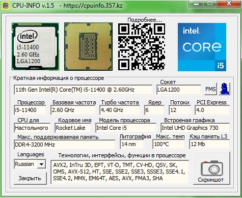Click the DDR4-3200 MHz memory field

65,145
